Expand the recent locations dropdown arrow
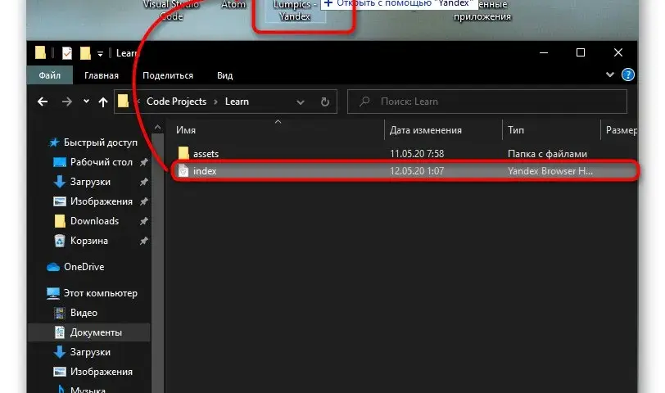This screenshot has width=665, height=393. point(86,102)
